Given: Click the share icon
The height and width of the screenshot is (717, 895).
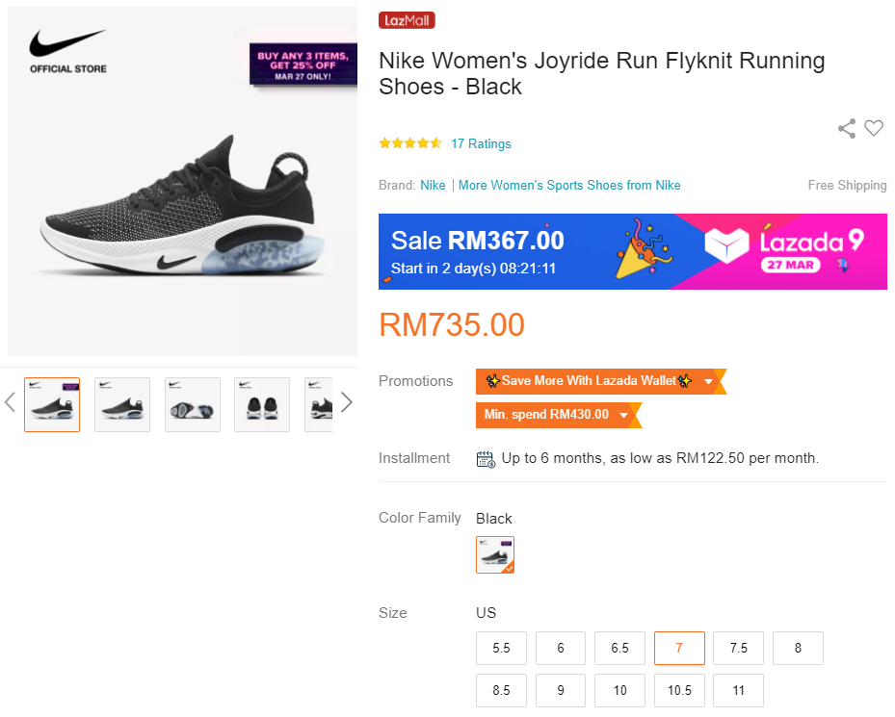Looking at the screenshot, I should tap(847, 129).
